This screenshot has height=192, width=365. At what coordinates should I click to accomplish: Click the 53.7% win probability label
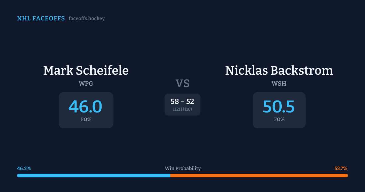pos(341,169)
